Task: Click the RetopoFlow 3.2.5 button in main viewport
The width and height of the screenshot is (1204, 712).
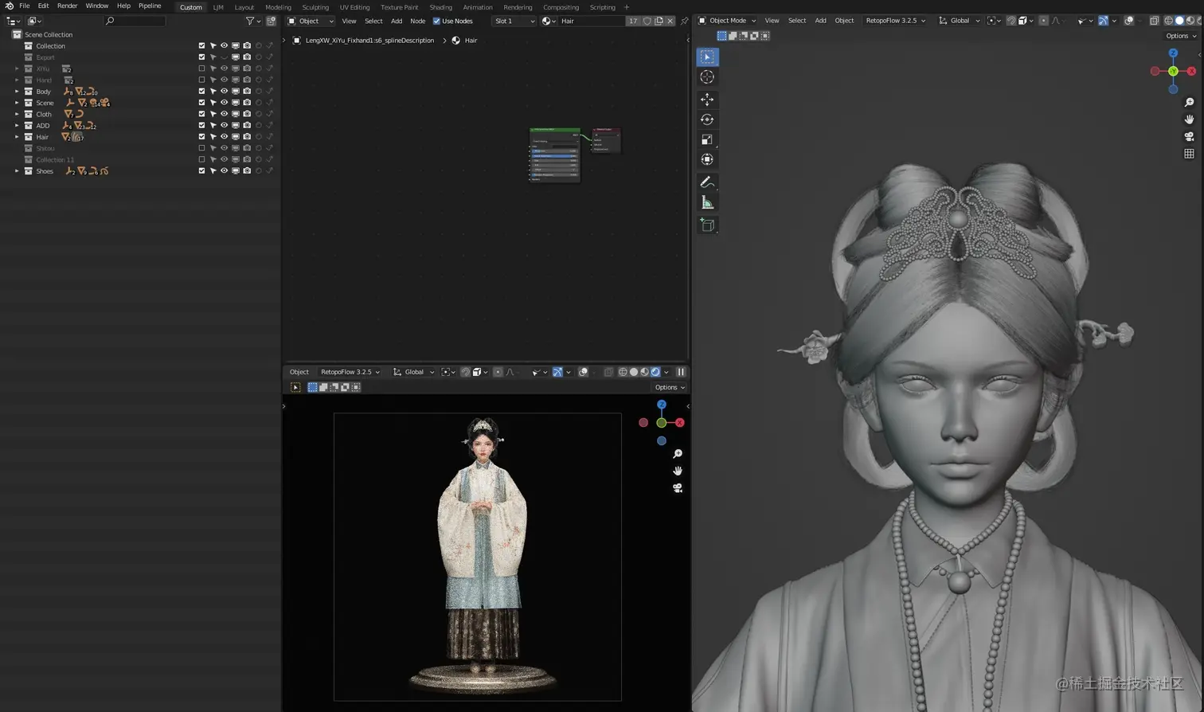Action: 895,21
